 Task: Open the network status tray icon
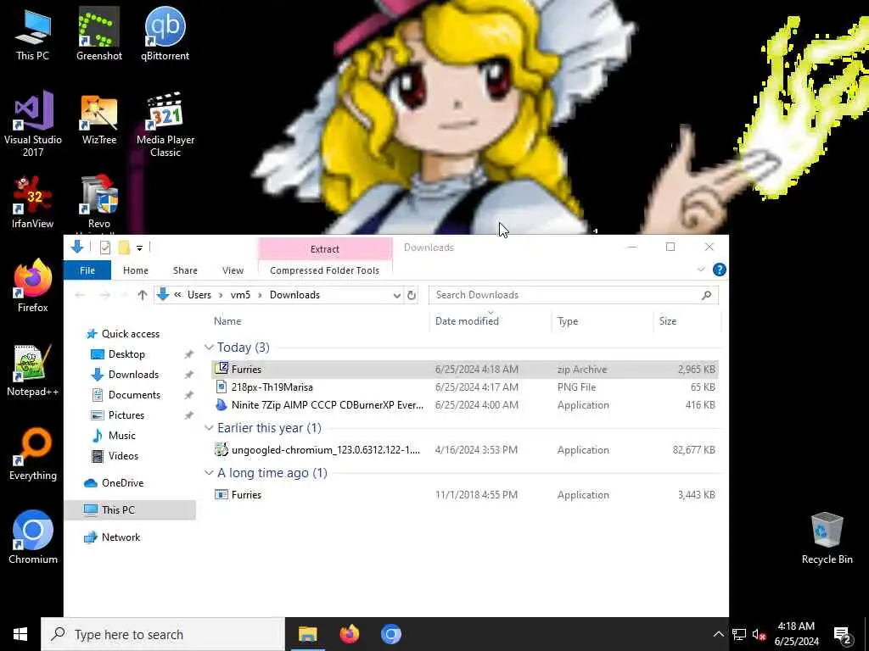click(739, 634)
